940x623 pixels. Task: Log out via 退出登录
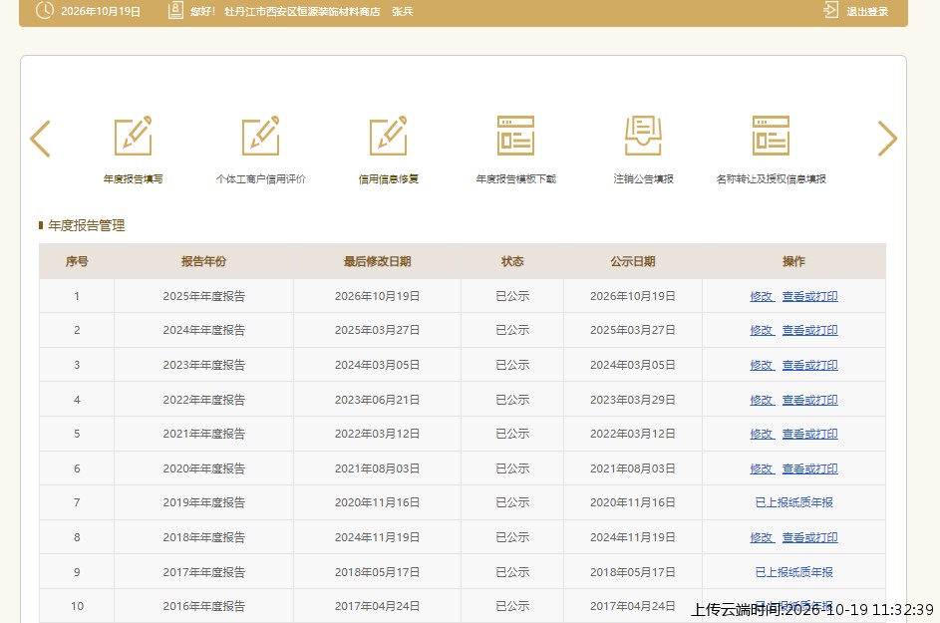(x=867, y=11)
